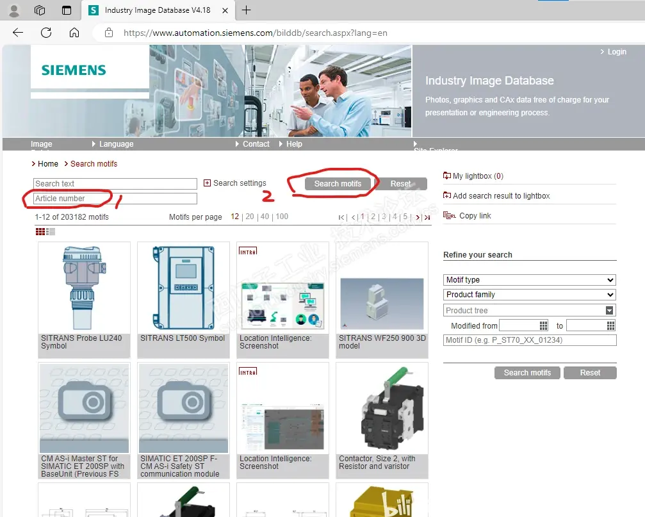Go to the browser home page
This screenshot has width=645, height=517.
pos(74,33)
